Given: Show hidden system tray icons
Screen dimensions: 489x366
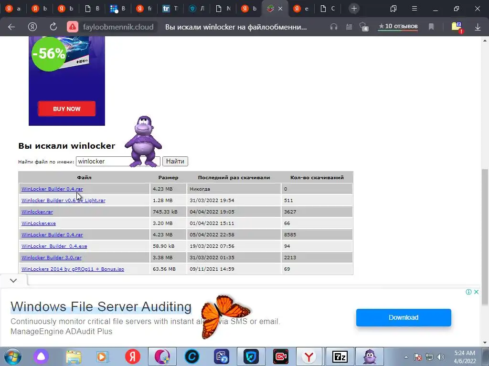Looking at the screenshot, I should tap(406, 357).
